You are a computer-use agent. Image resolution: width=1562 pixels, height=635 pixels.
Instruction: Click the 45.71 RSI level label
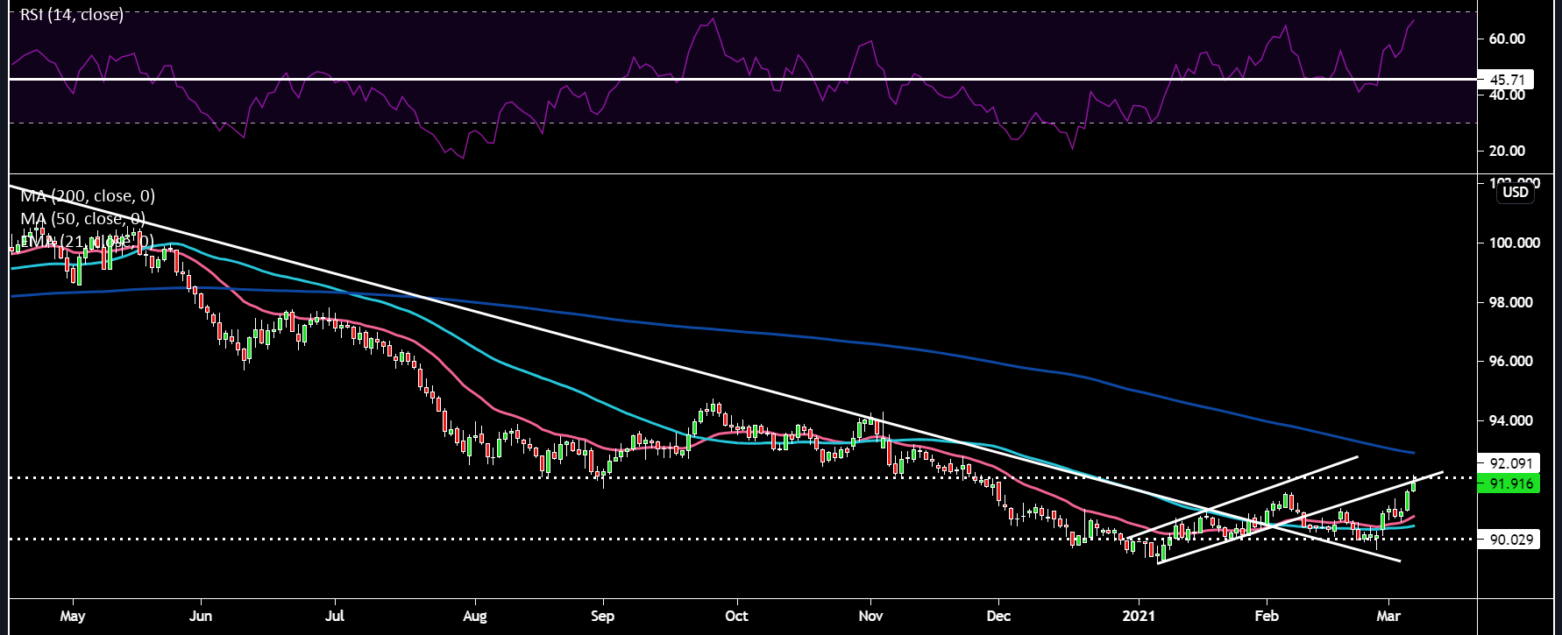click(x=1505, y=80)
